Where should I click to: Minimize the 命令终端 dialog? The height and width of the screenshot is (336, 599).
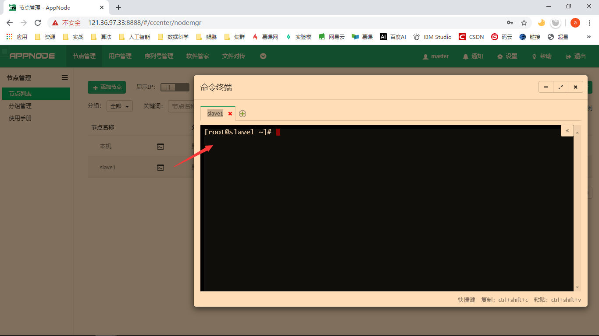point(546,87)
